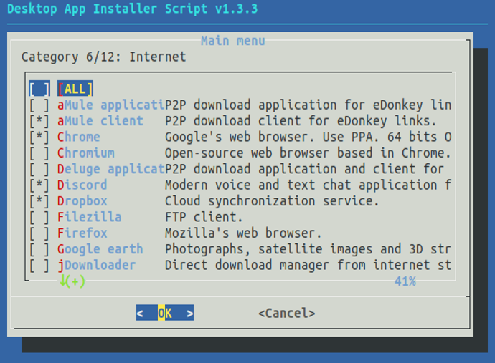Click the 'Main menu' dialog title
Screen dimensions: 495x363
click(233, 41)
